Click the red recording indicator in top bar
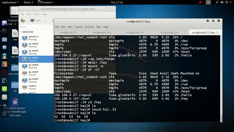The image size is (234, 132). (200, 2)
